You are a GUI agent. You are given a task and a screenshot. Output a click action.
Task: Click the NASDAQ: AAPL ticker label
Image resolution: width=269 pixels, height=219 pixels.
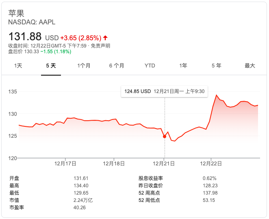click(x=32, y=22)
